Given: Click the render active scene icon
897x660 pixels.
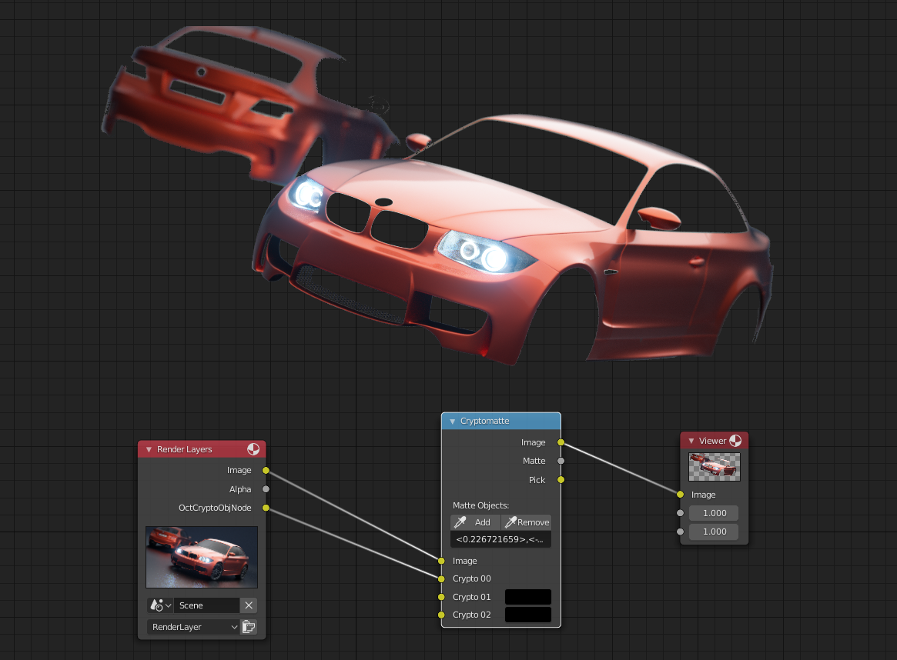Looking at the screenshot, I should point(249,627).
